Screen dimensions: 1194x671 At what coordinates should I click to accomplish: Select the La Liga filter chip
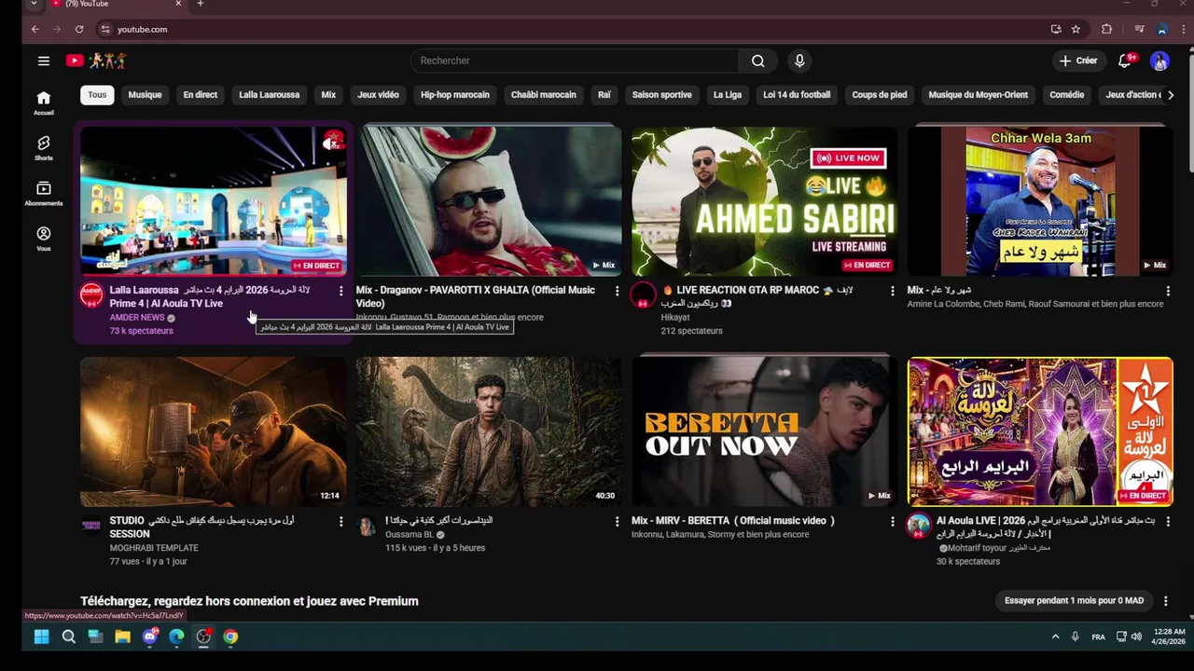[727, 95]
